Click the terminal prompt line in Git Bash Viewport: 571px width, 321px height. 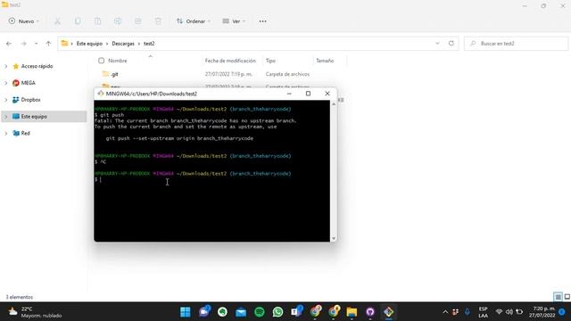pyautogui.click(x=212, y=179)
